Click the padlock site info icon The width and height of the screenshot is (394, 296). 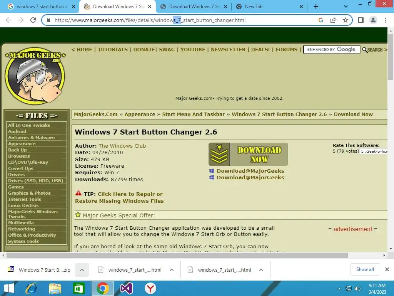(x=49, y=20)
